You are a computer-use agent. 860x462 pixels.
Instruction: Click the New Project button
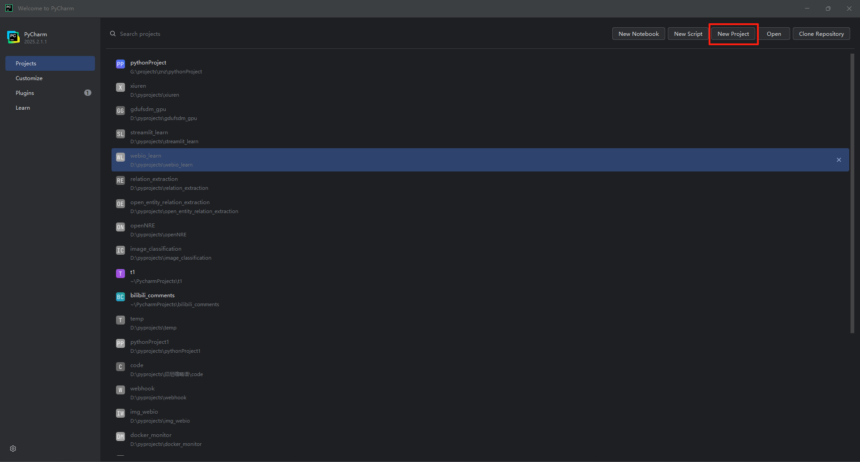point(733,34)
